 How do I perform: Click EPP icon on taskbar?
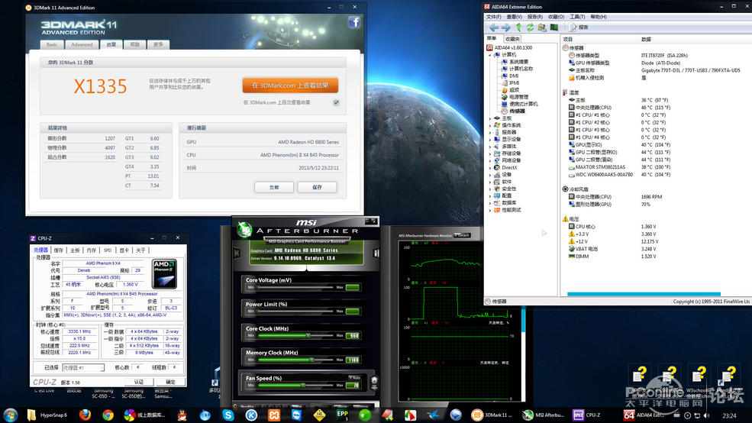[343, 415]
